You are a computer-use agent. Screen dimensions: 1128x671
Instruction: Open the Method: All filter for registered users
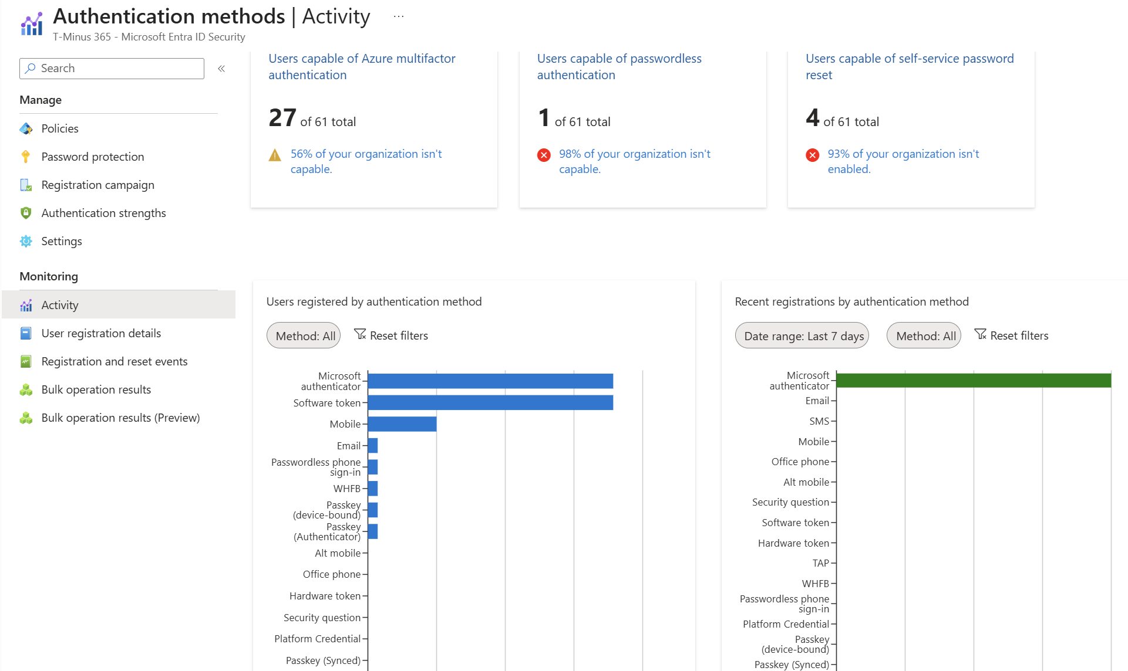pos(304,335)
